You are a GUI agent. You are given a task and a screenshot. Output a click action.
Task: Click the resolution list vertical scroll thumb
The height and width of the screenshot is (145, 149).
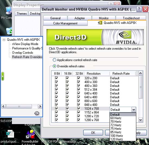140,87
